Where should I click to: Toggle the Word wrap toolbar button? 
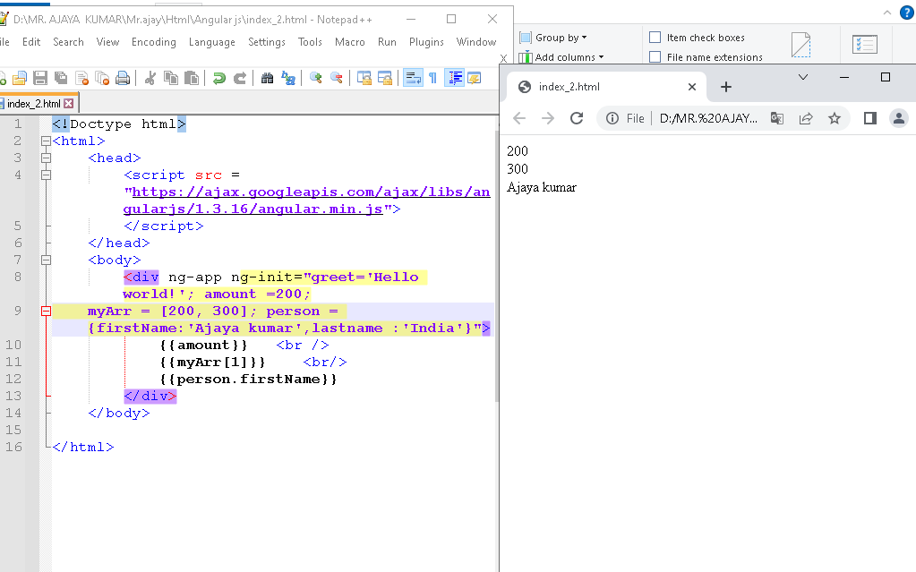(x=413, y=78)
